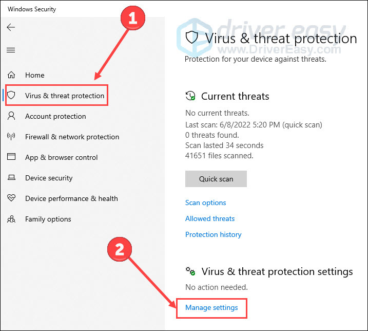Click the Account protection person icon
368x331 pixels.
11,116
